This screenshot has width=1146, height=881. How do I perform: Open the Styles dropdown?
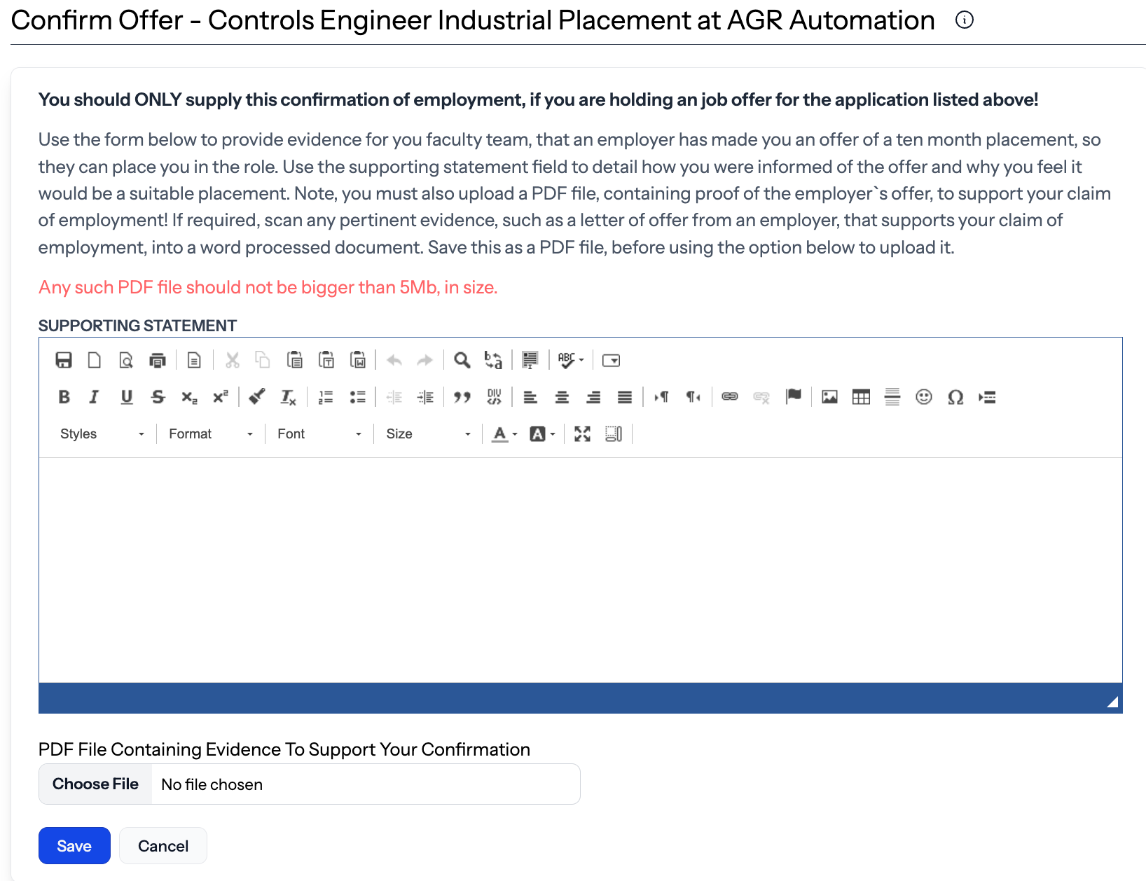(102, 434)
